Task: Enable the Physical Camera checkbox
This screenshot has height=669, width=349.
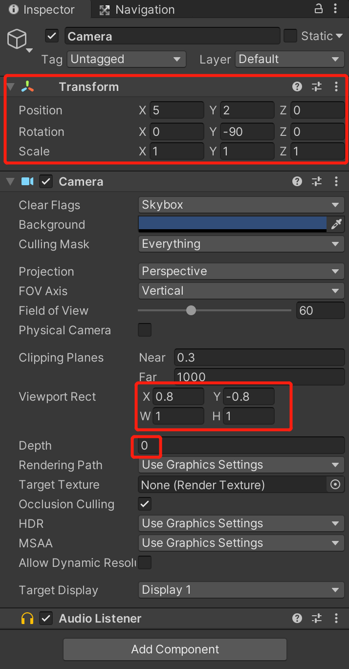Action: [x=145, y=330]
